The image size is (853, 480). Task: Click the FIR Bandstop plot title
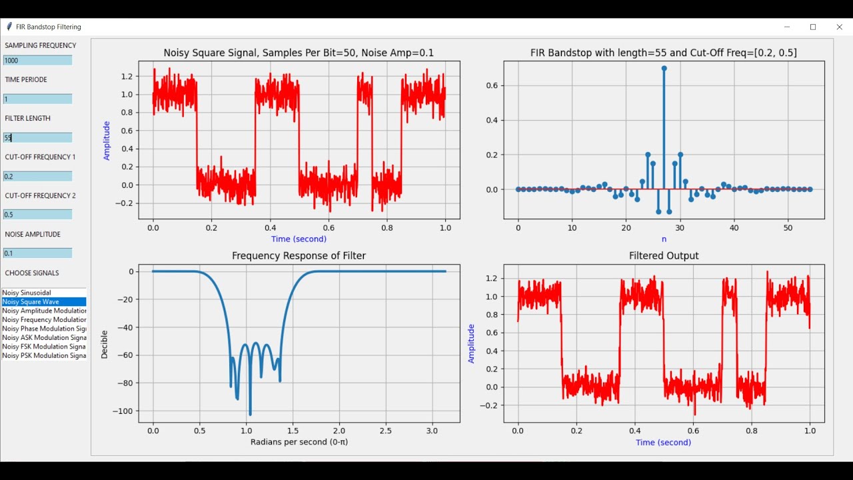pyautogui.click(x=664, y=53)
